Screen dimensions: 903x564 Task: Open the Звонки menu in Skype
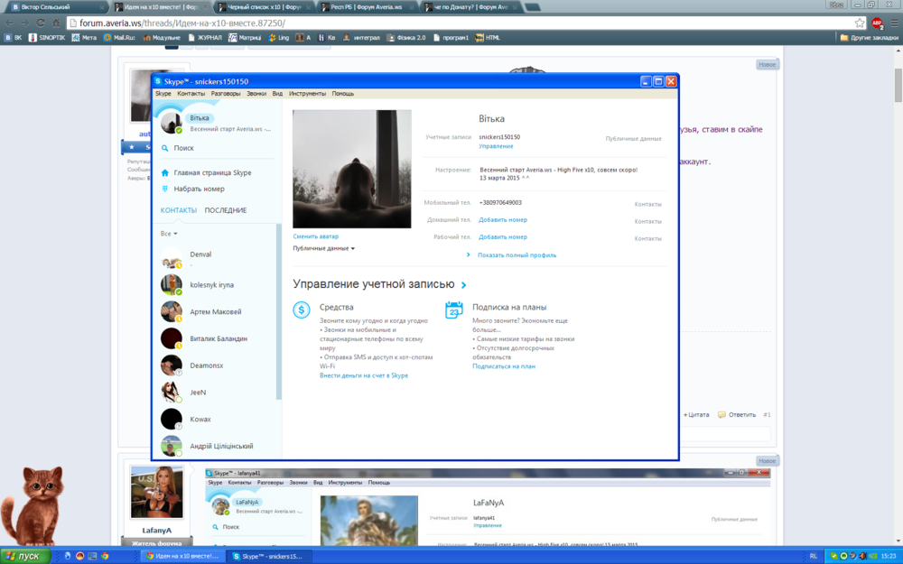pyautogui.click(x=256, y=94)
